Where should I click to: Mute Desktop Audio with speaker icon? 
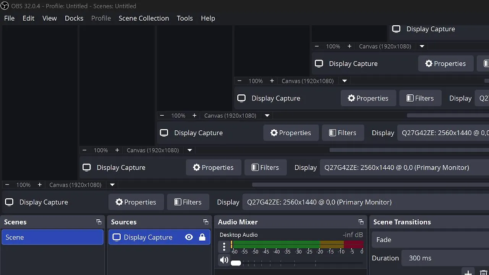click(224, 260)
